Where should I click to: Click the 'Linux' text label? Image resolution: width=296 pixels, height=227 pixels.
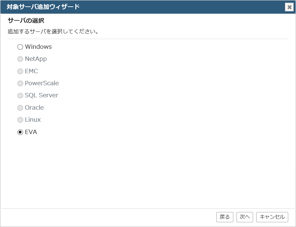tap(33, 120)
